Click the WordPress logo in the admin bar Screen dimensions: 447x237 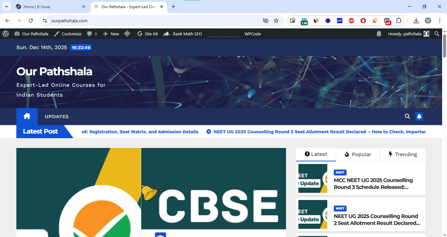(x=6, y=34)
